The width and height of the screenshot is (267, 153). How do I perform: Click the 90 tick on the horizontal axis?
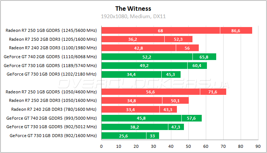(258, 146)
